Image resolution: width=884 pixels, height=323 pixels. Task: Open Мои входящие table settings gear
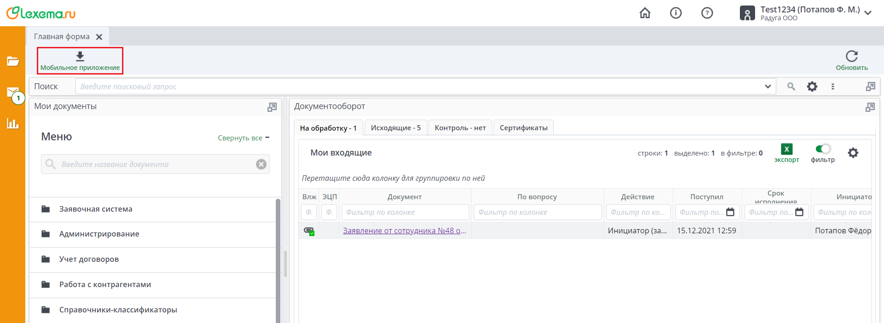[x=853, y=153]
